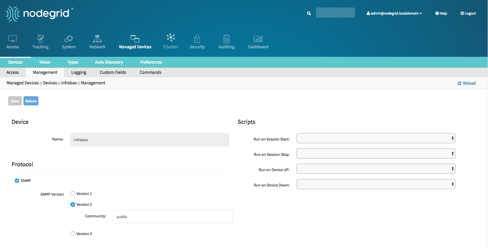Open the Run on Device Down dropdown

[376, 184]
